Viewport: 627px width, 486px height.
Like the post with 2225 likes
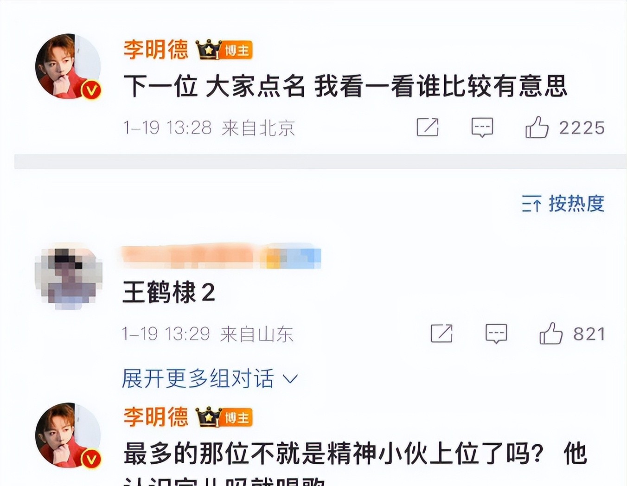(x=537, y=127)
